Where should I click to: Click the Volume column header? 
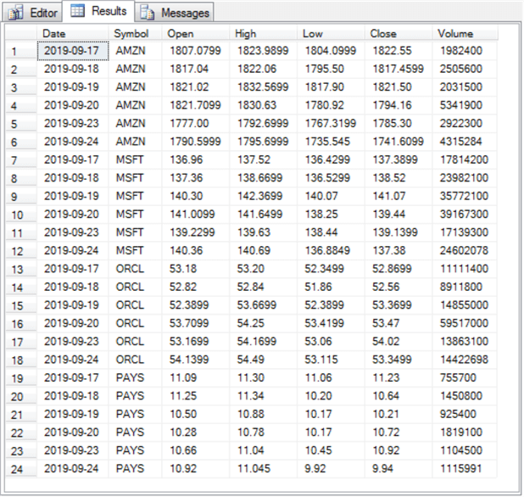465,33
